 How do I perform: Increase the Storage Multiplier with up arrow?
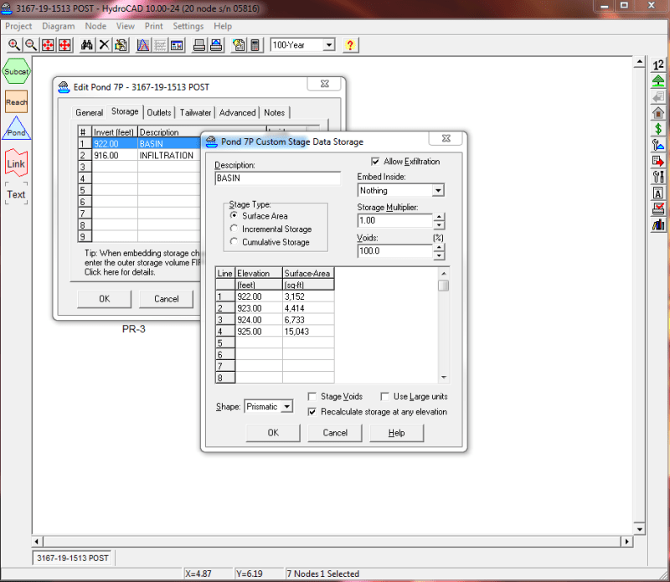tap(439, 217)
